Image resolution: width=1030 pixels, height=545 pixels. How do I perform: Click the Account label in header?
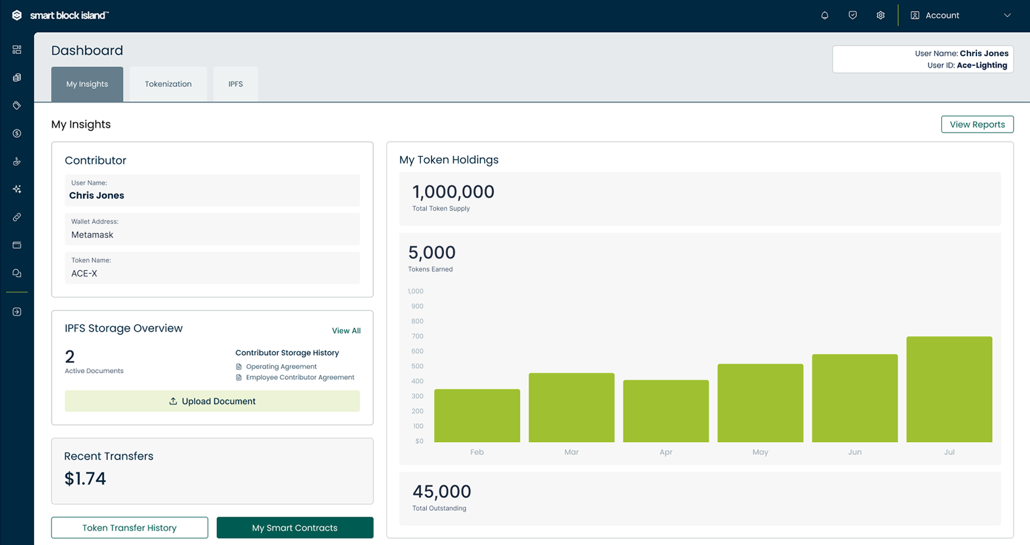(x=942, y=16)
